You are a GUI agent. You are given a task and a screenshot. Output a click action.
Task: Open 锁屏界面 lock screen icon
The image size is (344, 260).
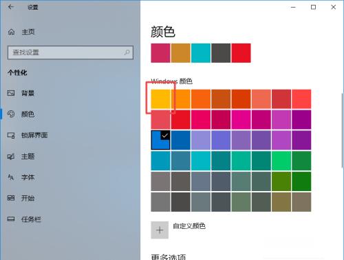coord(11,135)
